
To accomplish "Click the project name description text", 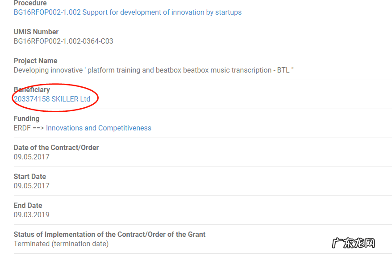I will tap(154, 70).
